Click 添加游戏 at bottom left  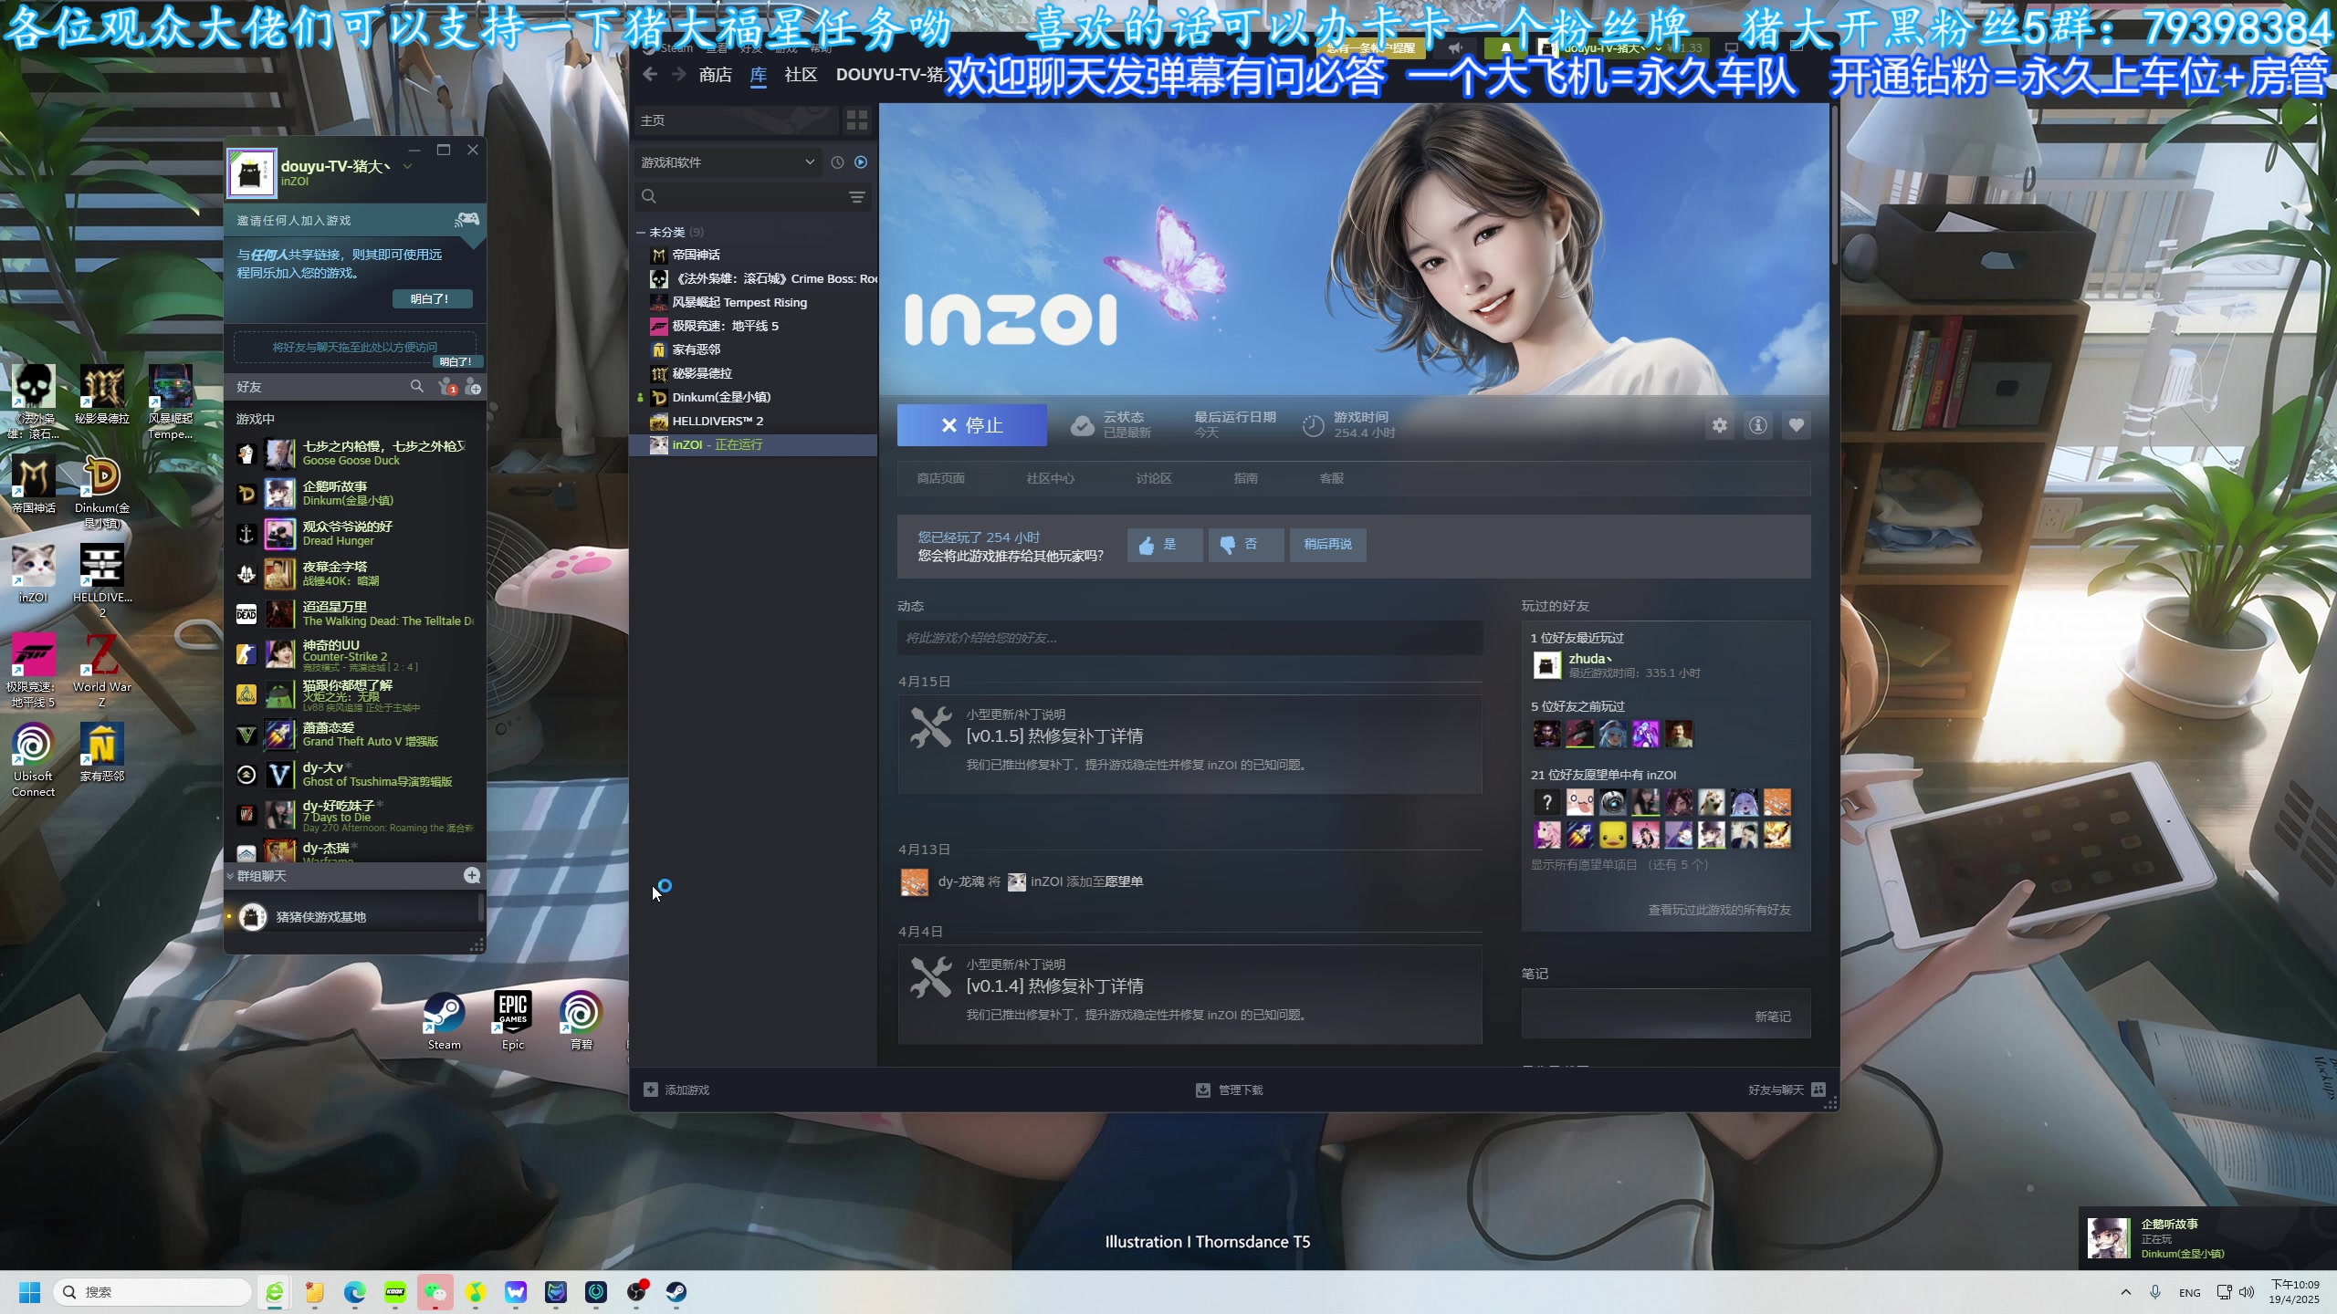click(676, 1090)
